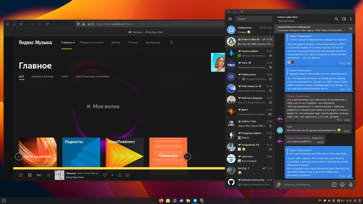Screen dimensions: 363x204
Task: Select the ВСЁ subtab
Action: 21,76
